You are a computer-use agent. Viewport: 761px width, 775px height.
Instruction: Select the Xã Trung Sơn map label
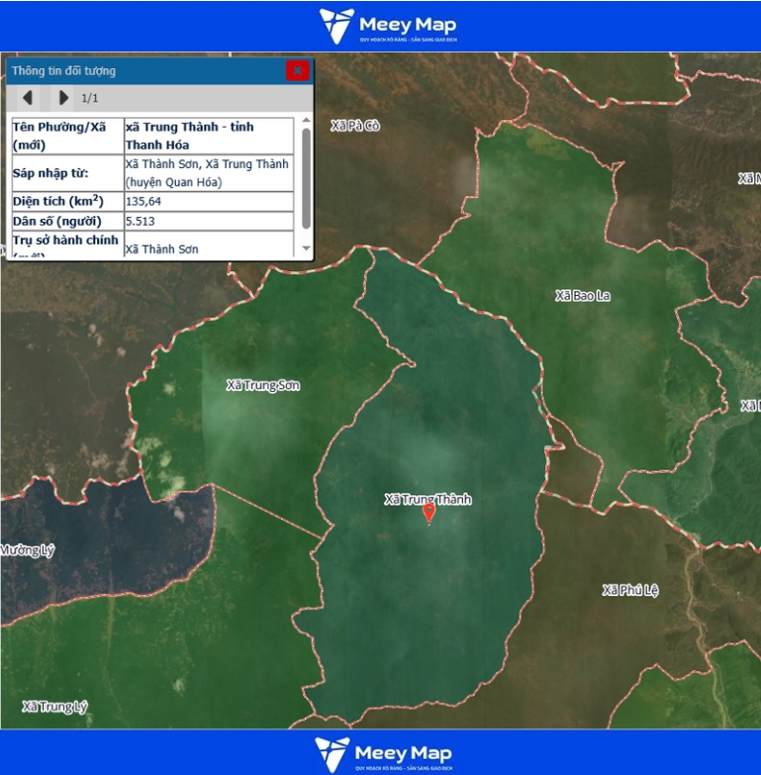(x=262, y=385)
